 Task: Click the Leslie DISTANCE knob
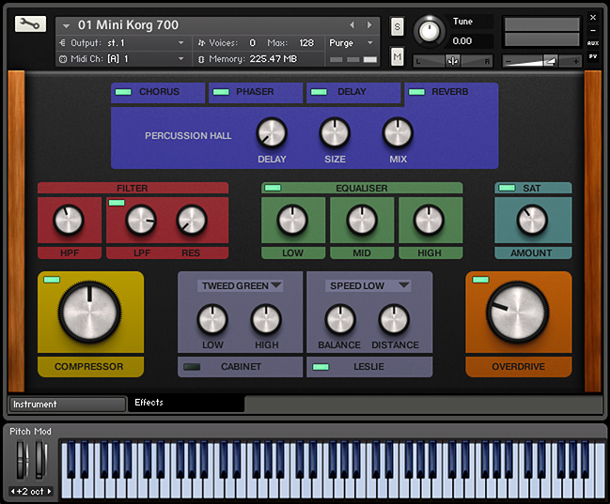pyautogui.click(x=394, y=319)
